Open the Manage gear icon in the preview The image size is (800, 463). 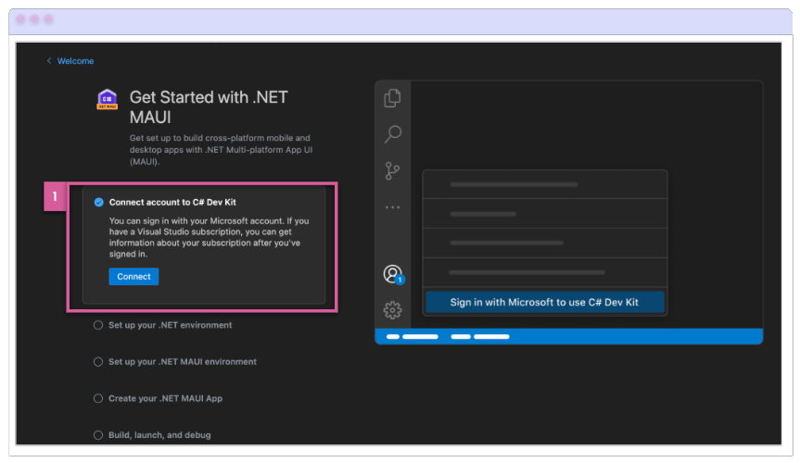point(392,310)
